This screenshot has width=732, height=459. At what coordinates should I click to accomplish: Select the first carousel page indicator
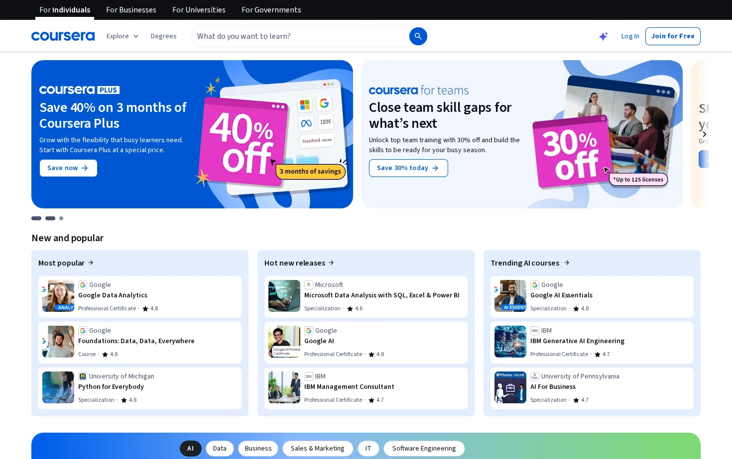point(36,218)
